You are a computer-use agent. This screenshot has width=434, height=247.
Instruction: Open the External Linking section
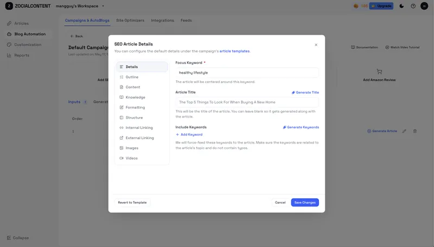click(142, 138)
